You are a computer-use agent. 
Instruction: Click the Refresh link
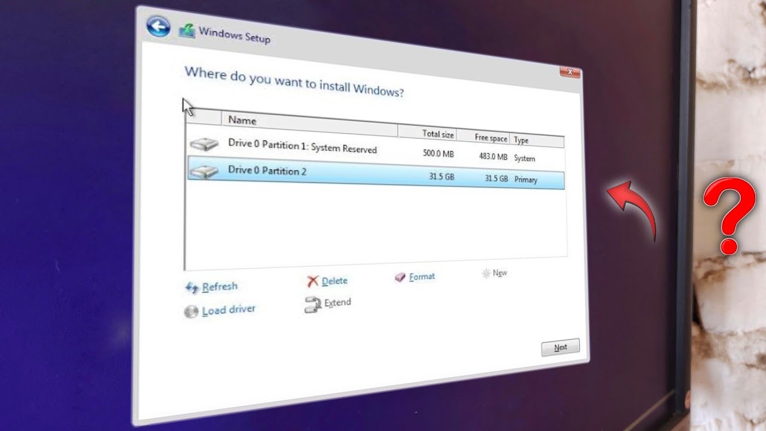(x=220, y=287)
